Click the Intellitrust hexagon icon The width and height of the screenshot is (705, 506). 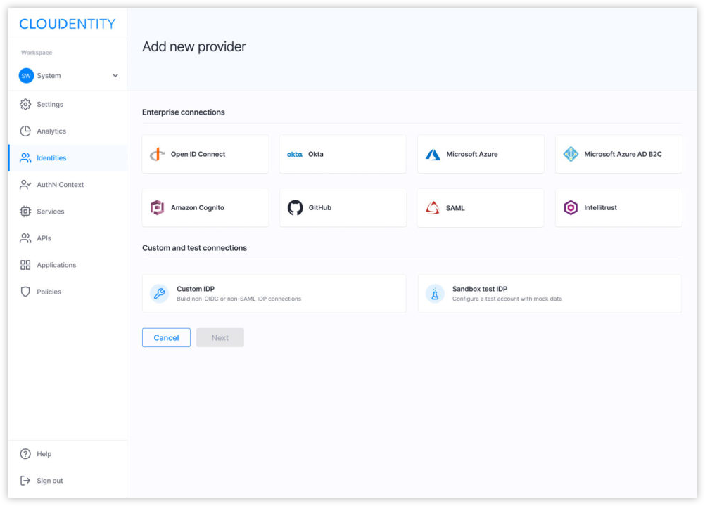coord(571,207)
